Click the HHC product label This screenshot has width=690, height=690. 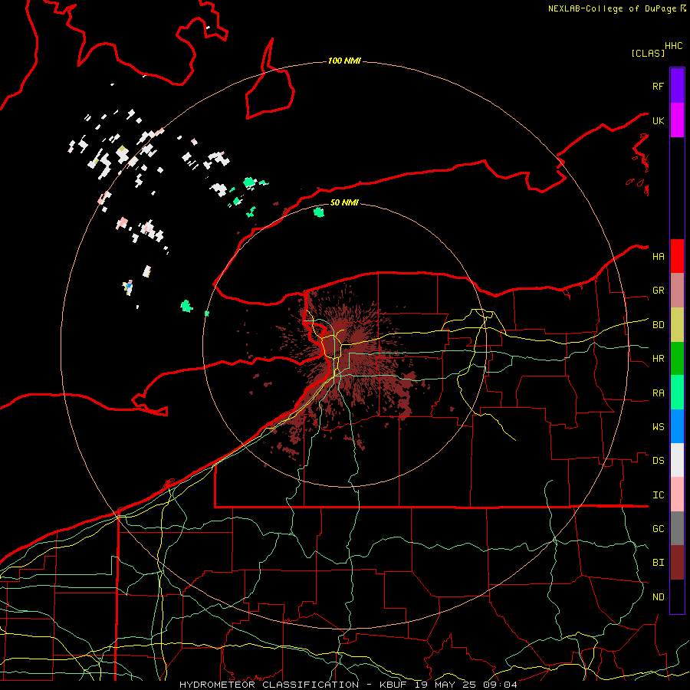674,46
